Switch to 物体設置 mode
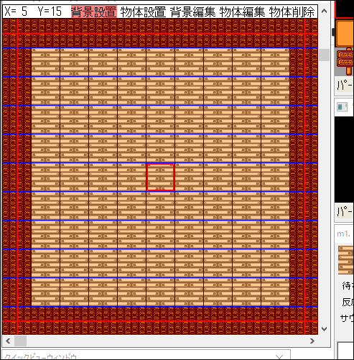 143,11
